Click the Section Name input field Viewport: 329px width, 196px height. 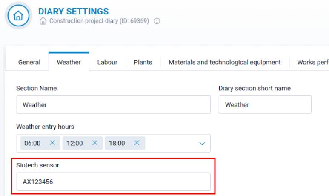point(114,105)
